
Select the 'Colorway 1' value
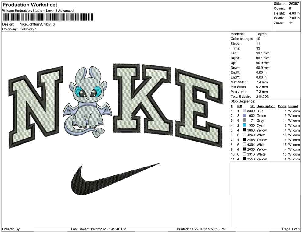tap(28, 29)
